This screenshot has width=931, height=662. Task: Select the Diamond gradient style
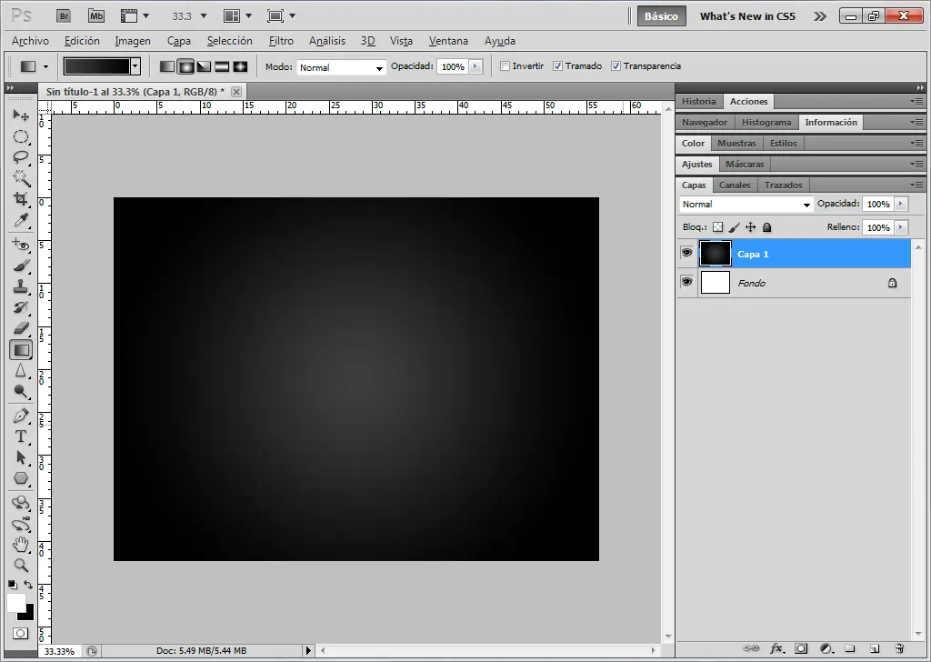click(240, 65)
